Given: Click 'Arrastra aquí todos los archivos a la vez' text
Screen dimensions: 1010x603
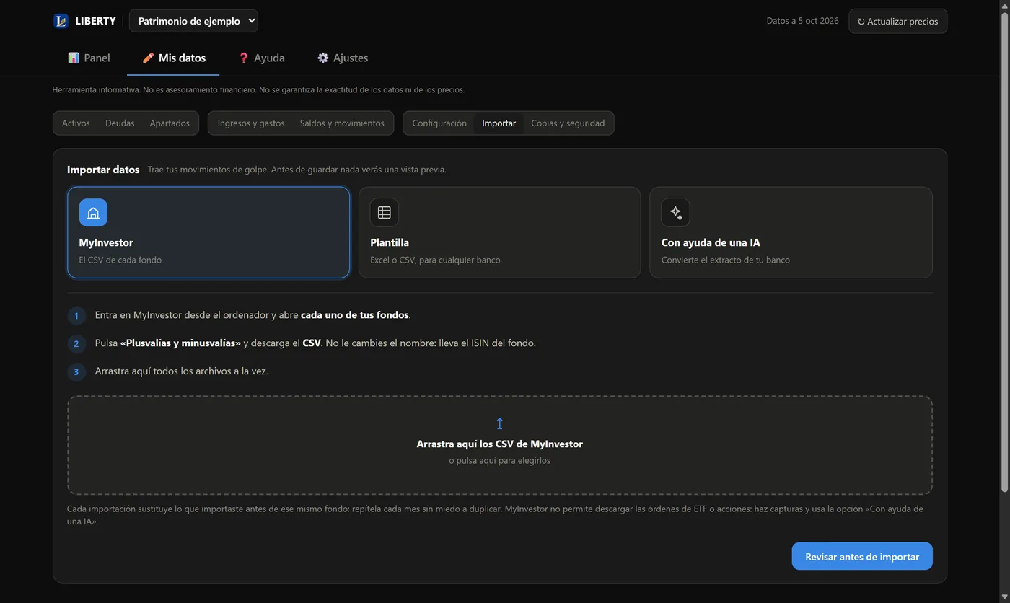Looking at the screenshot, I should [x=181, y=371].
